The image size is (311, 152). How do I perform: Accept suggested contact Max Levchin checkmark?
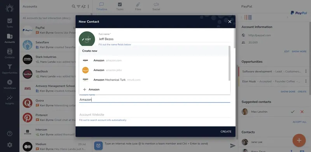(293, 112)
